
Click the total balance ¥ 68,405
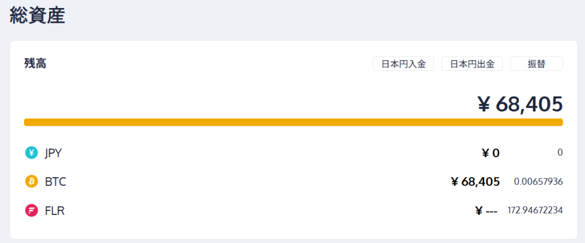(x=520, y=104)
